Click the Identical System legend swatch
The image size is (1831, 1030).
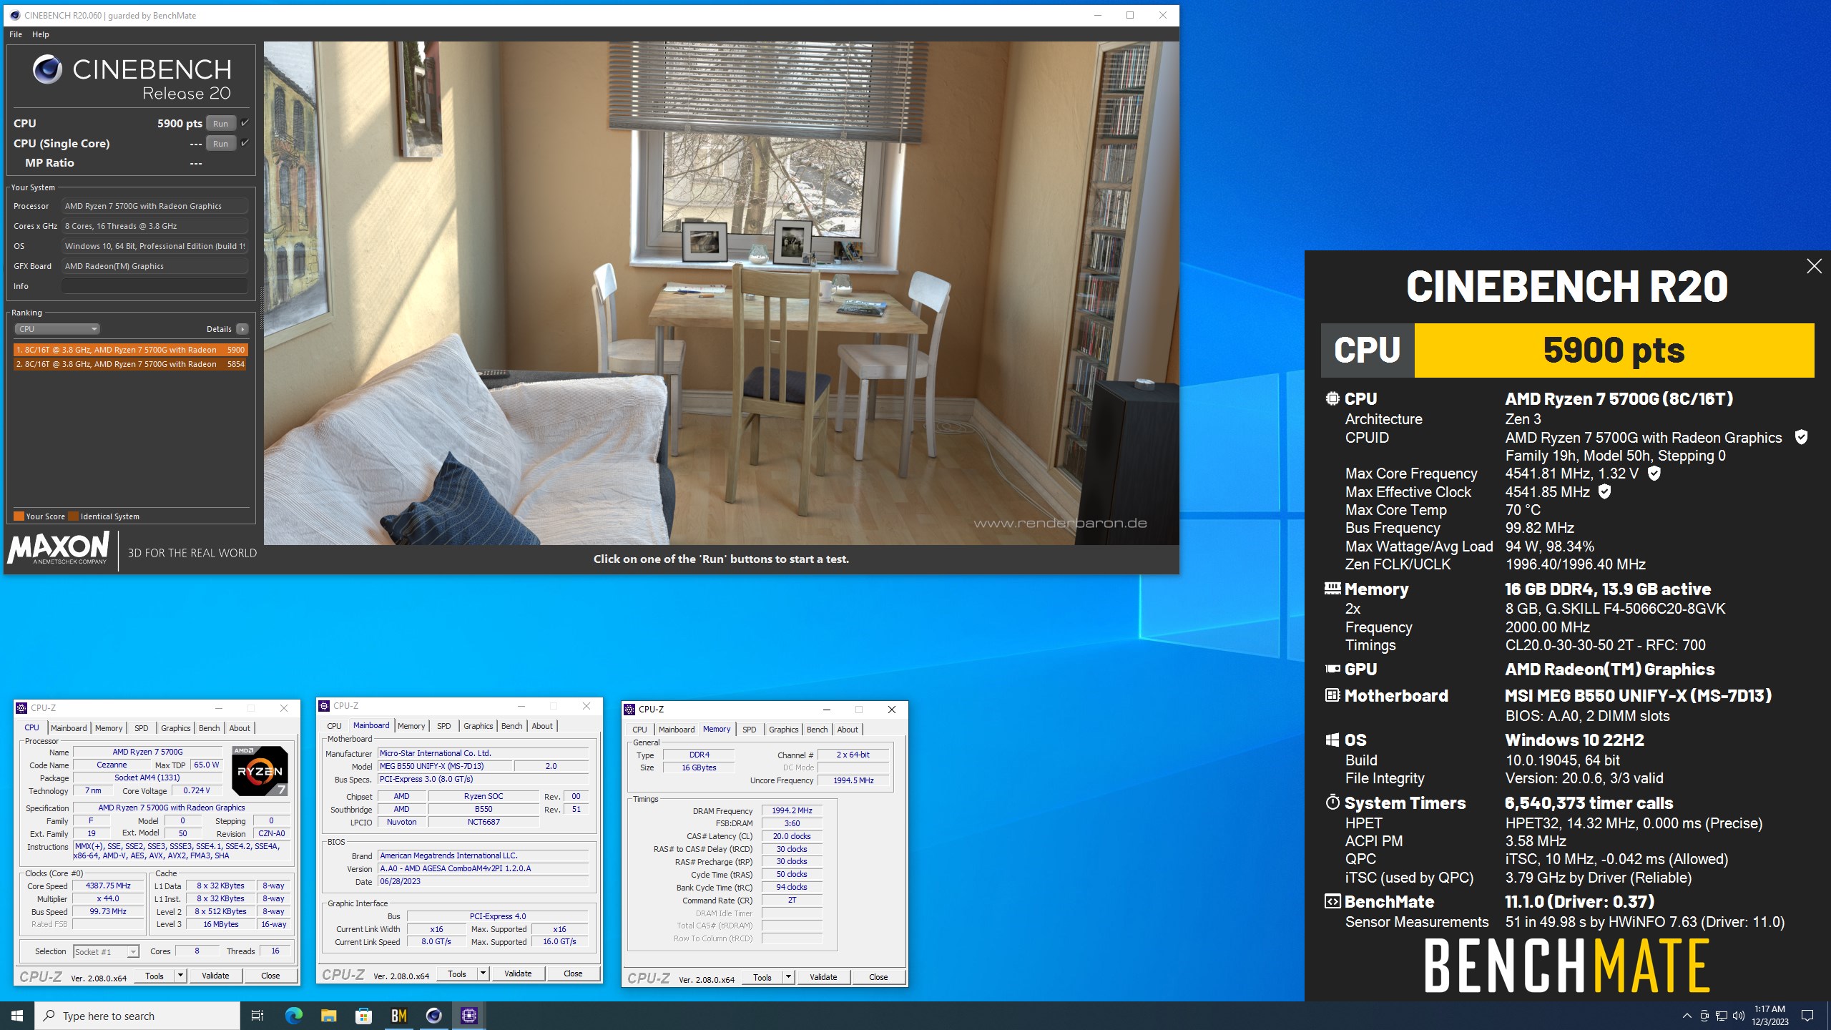pyautogui.click(x=73, y=516)
